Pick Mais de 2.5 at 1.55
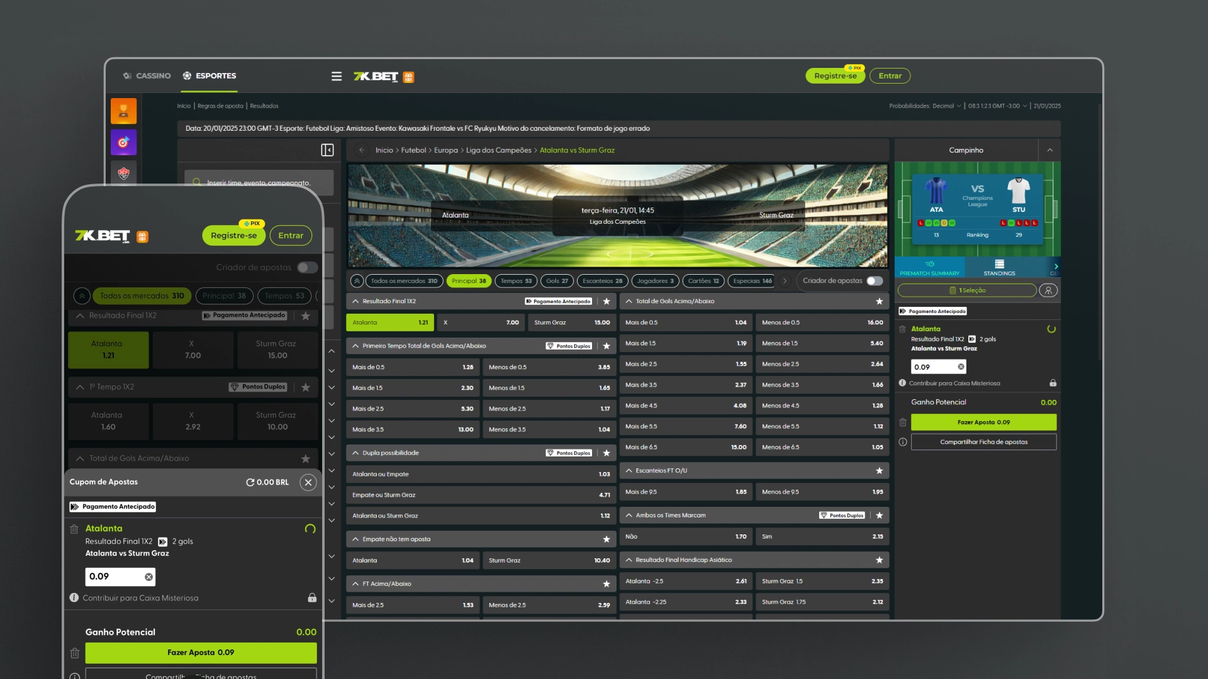The image size is (1208, 679). pos(686,364)
